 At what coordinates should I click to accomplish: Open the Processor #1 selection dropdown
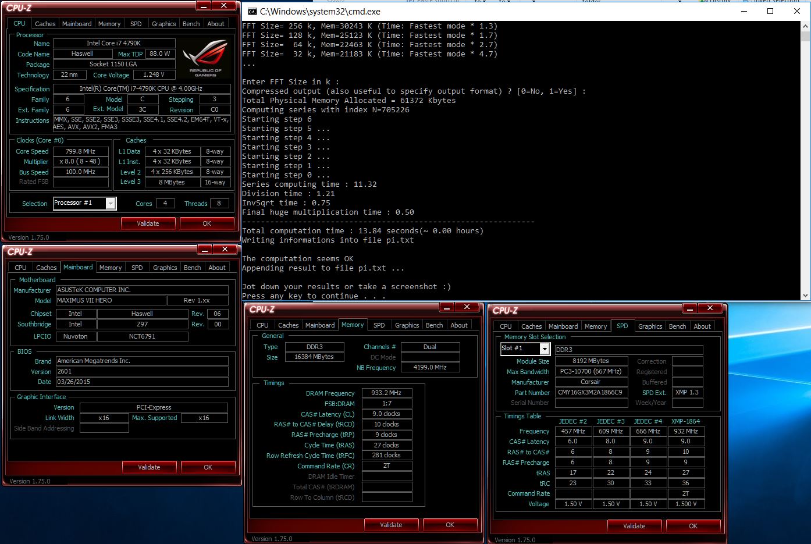click(x=111, y=203)
